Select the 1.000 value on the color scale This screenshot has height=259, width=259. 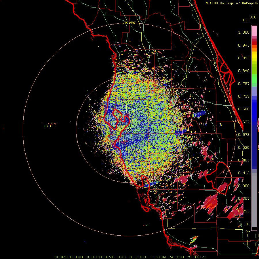pyautogui.click(x=244, y=32)
